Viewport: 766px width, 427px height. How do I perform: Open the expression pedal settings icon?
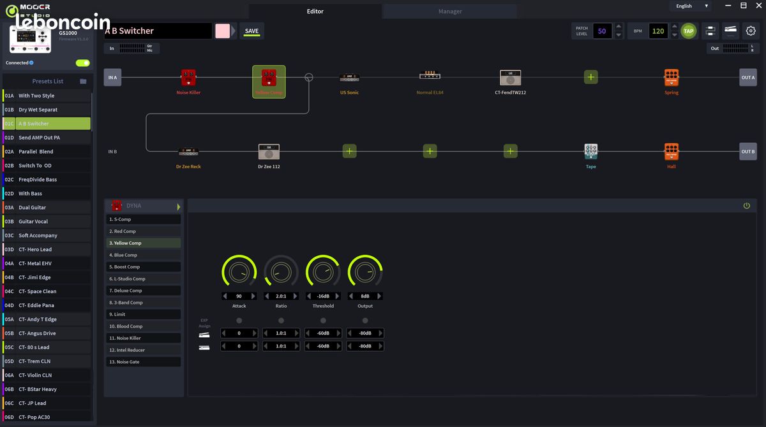[730, 31]
